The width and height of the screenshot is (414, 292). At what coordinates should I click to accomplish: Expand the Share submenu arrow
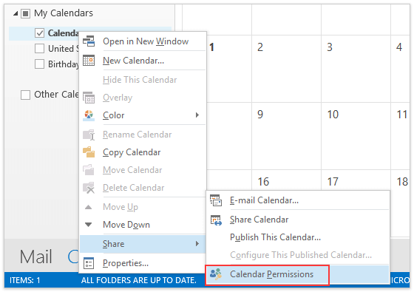point(197,244)
